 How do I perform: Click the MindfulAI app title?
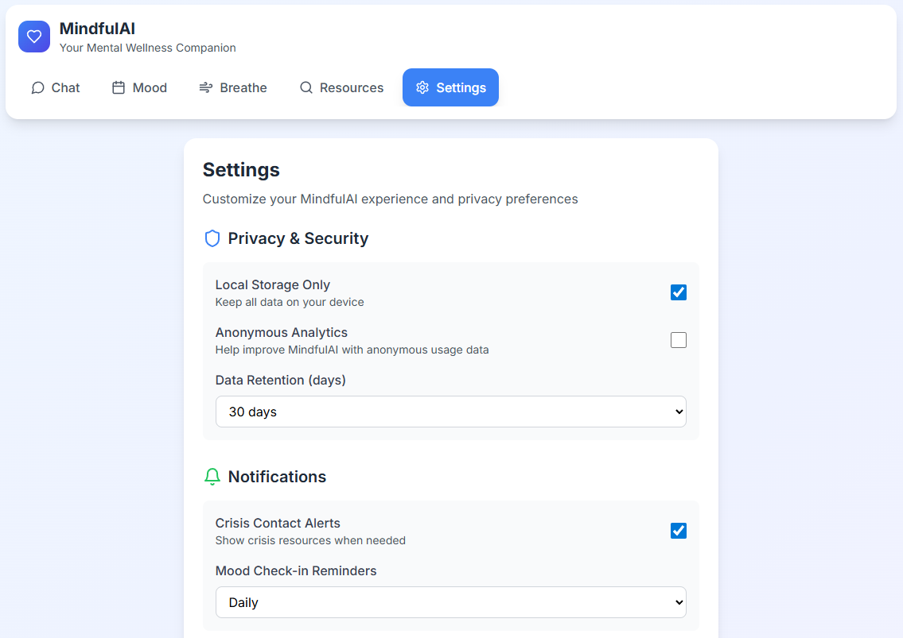pos(97,29)
